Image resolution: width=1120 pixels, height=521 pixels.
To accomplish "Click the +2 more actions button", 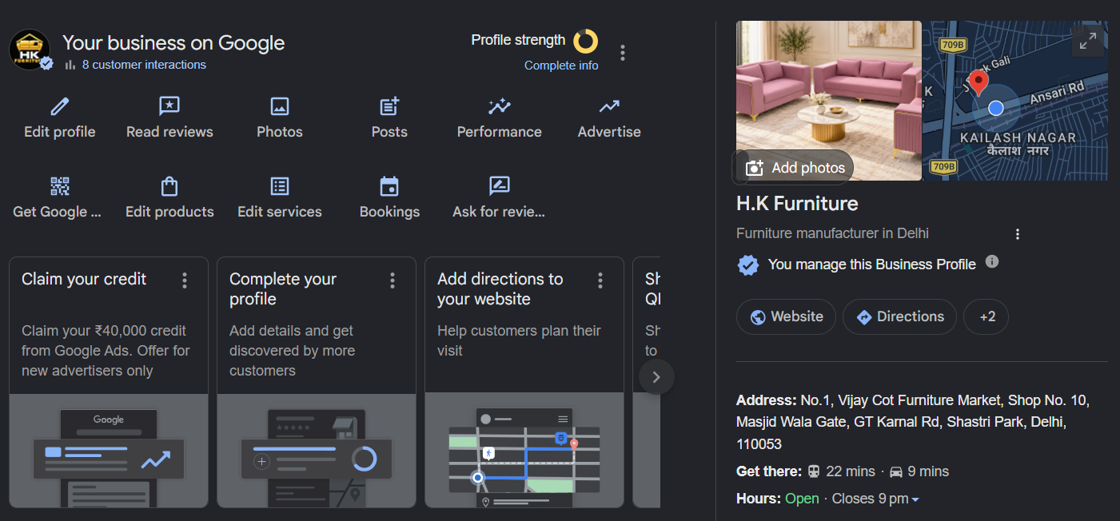I will (986, 316).
